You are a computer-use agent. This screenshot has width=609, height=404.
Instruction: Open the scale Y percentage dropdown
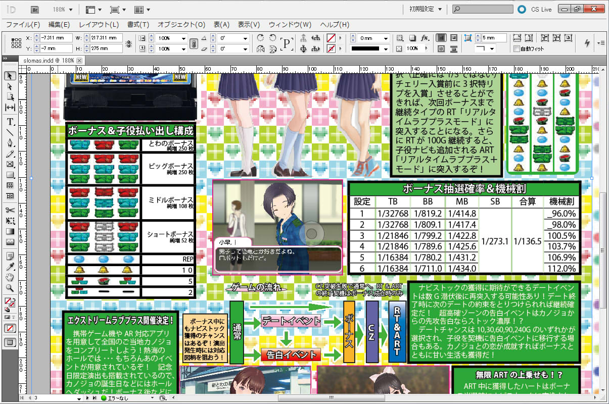tap(184, 49)
